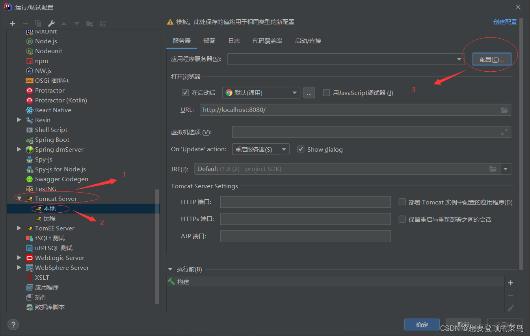Click the Move Up arrow in toolbar

point(64,24)
